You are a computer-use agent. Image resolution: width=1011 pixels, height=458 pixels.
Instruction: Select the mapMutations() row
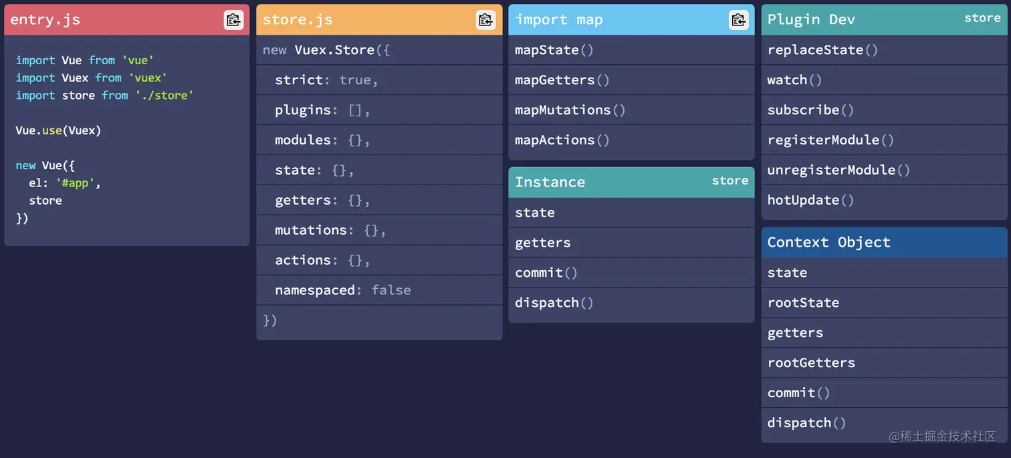(631, 110)
